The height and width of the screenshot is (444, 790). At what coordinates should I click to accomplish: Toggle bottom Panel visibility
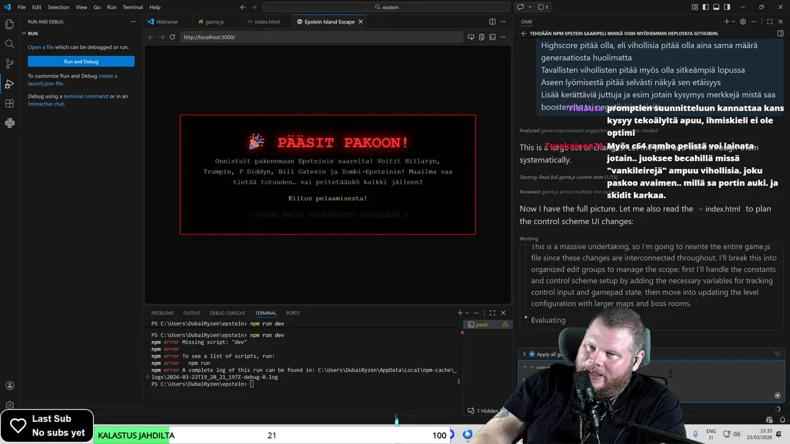tap(717, 7)
